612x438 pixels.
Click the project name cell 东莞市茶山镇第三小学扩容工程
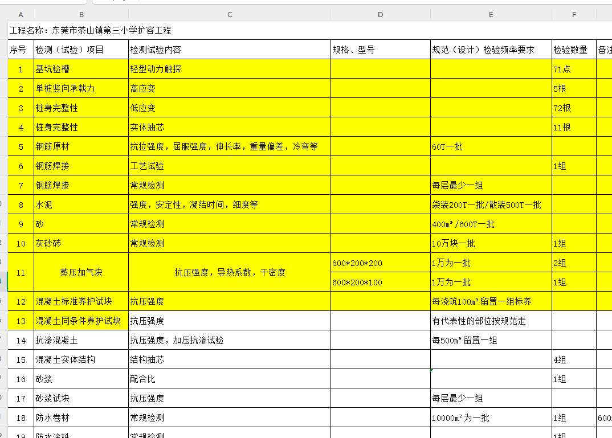[91, 30]
